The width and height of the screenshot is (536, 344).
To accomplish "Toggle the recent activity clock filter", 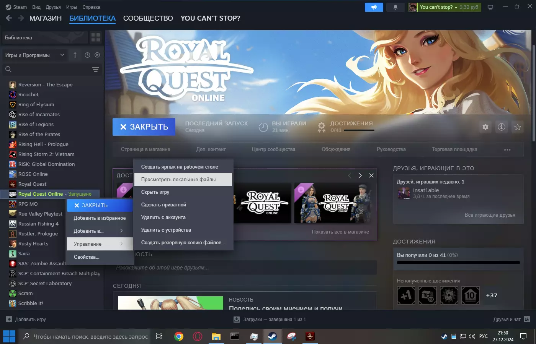I will (x=87, y=55).
